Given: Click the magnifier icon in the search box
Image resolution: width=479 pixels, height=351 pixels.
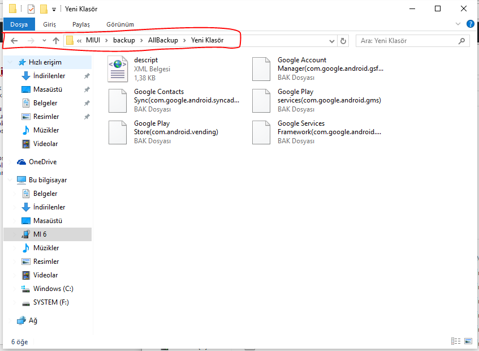Looking at the screenshot, I should point(461,41).
